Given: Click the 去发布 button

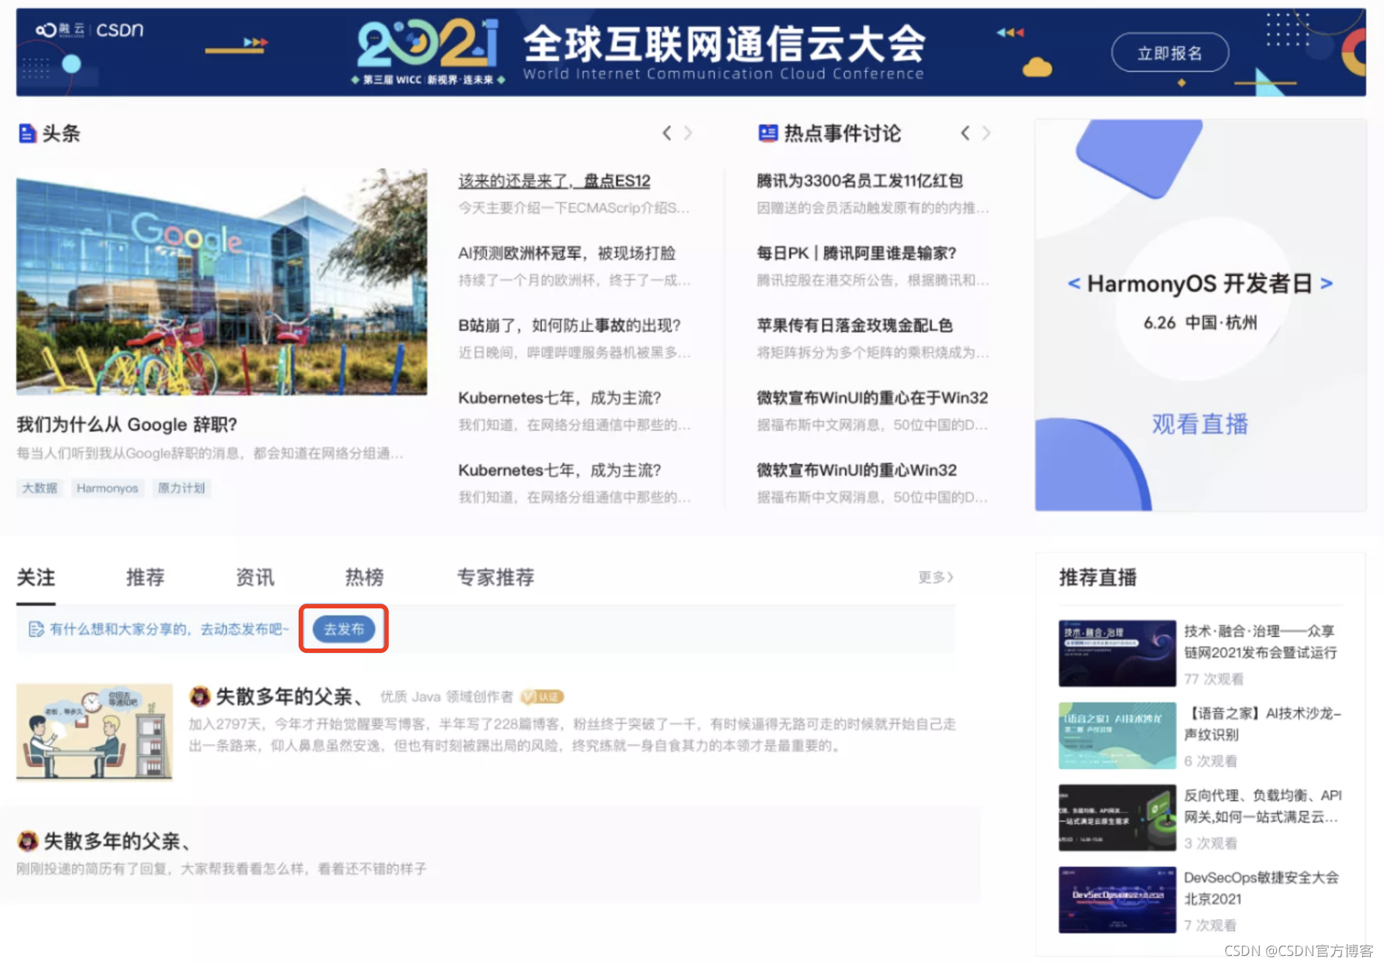Looking at the screenshot, I should click(343, 629).
